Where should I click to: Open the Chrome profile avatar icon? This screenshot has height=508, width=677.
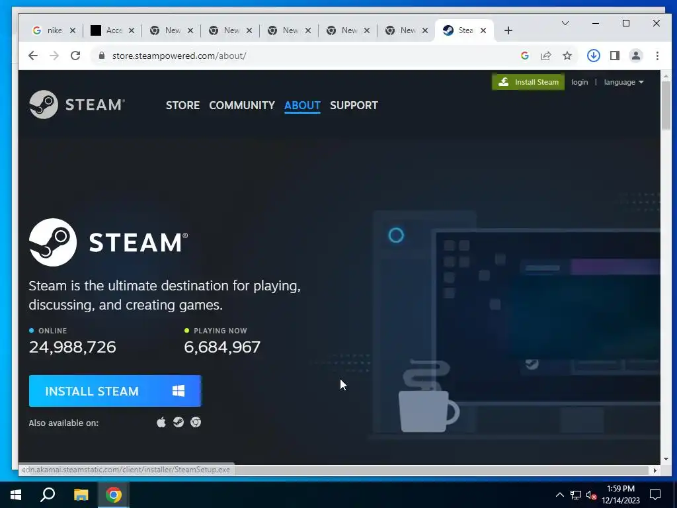(x=635, y=56)
